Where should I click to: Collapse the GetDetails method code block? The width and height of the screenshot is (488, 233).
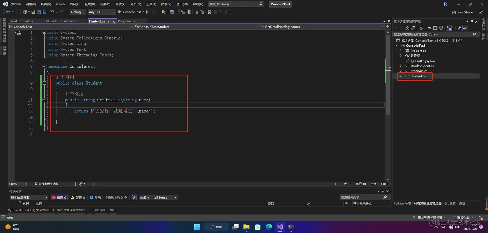pos(44,100)
